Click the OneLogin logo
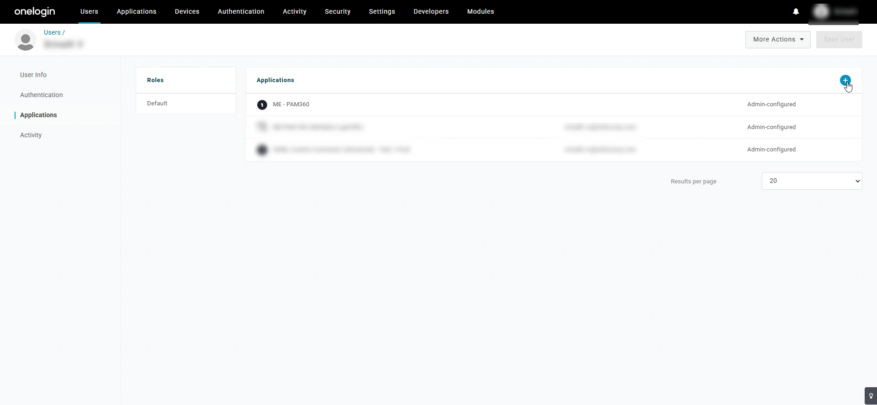The image size is (877, 405). (35, 11)
